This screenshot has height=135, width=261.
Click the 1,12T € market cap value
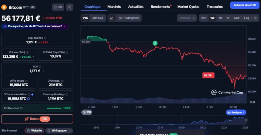click(32, 42)
